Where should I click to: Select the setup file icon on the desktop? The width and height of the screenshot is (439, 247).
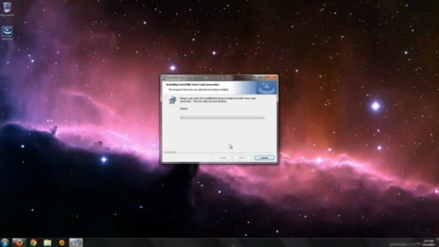point(7,33)
